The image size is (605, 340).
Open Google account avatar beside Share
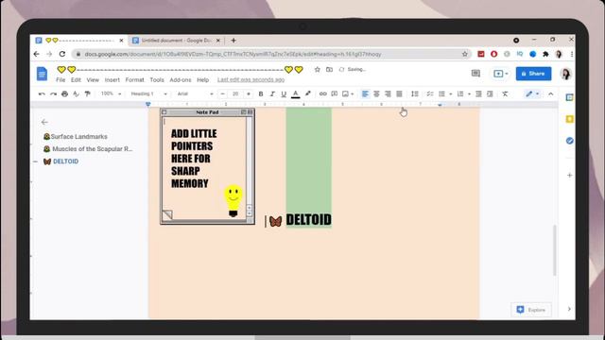[x=565, y=74]
